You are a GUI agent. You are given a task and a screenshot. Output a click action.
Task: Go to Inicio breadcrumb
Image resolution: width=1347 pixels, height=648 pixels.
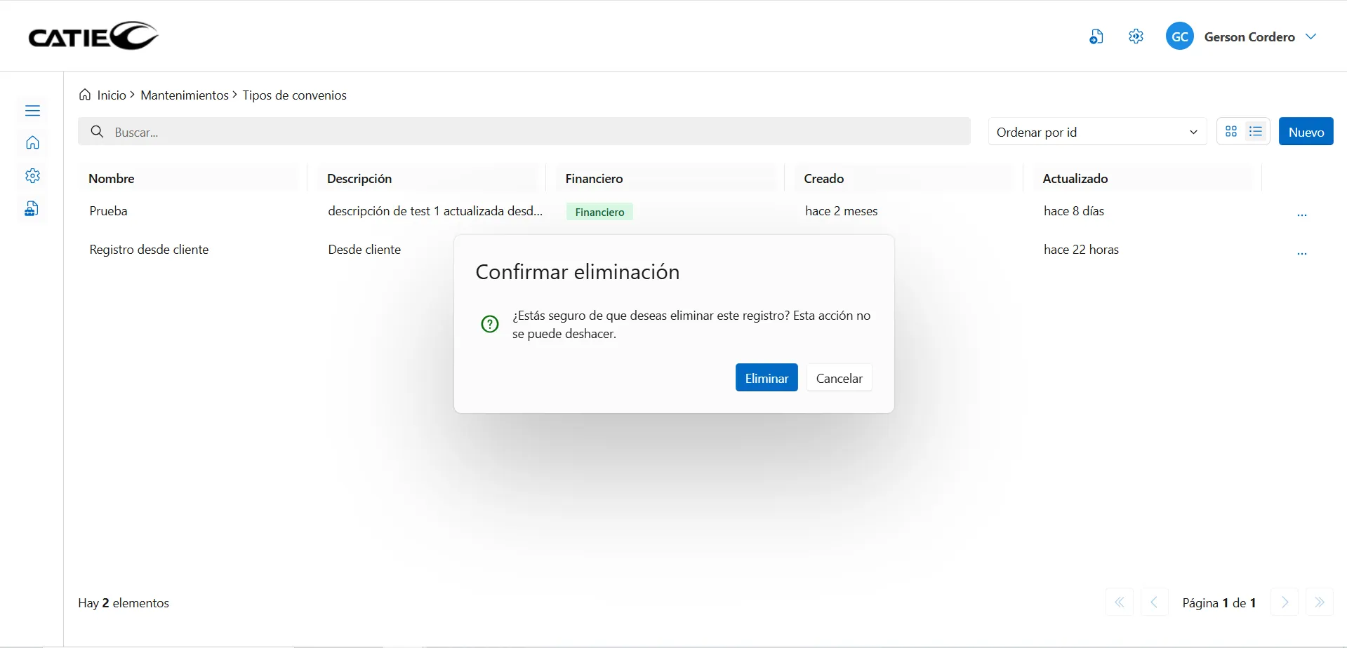[111, 95]
